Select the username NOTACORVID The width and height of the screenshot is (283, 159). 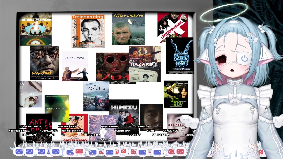tap(48, 131)
